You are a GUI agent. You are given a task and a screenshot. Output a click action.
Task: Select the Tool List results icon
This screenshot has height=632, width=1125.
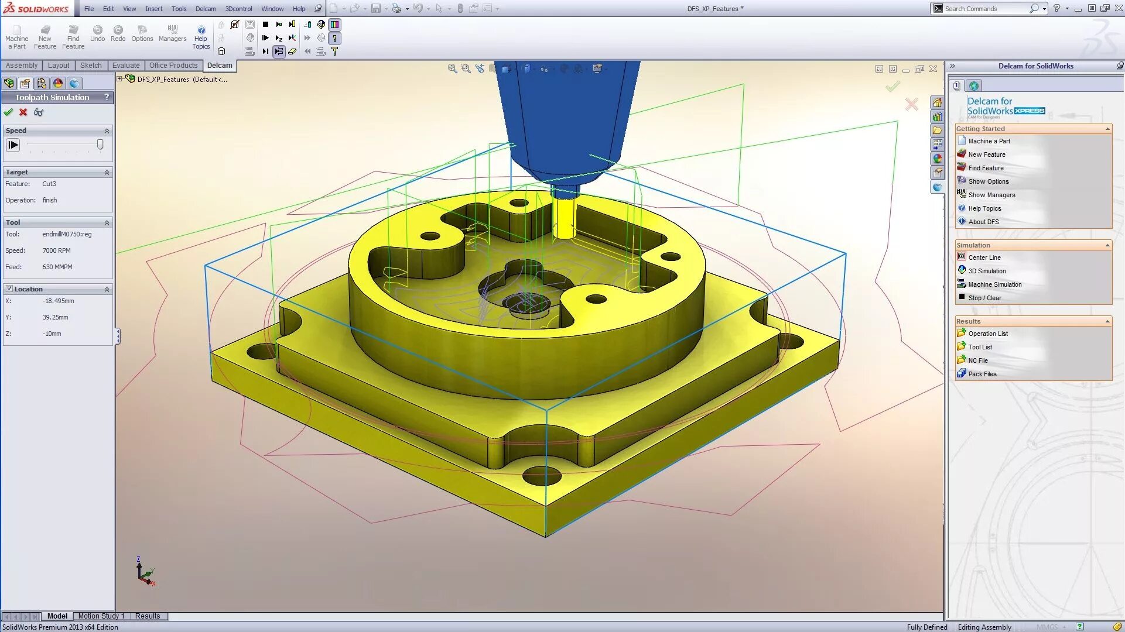tap(961, 346)
